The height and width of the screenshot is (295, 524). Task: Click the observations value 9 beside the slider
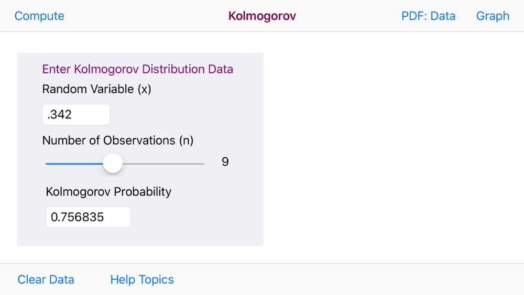225,161
